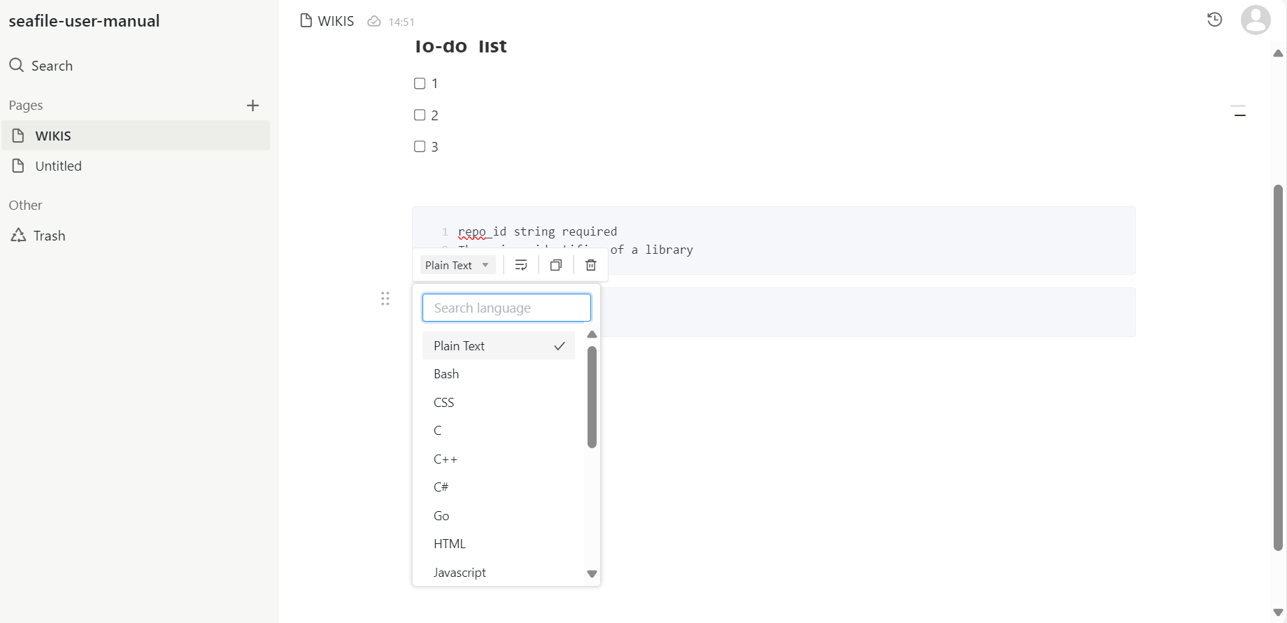Check the to-do item 2 checkbox
This screenshot has width=1287, height=623.
420,115
